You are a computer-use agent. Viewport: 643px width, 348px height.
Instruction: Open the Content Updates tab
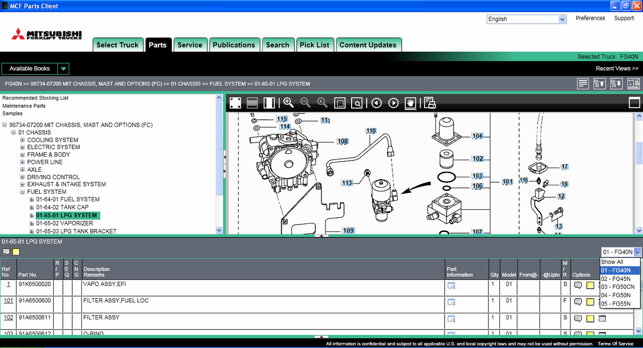368,45
